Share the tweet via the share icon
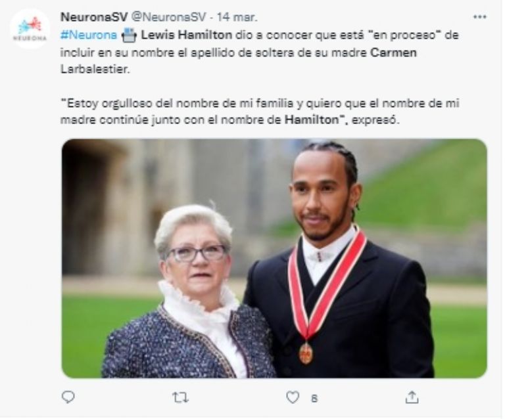This screenshot has width=505, height=419. (x=412, y=397)
